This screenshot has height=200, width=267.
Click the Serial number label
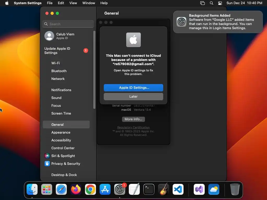click(122, 106)
